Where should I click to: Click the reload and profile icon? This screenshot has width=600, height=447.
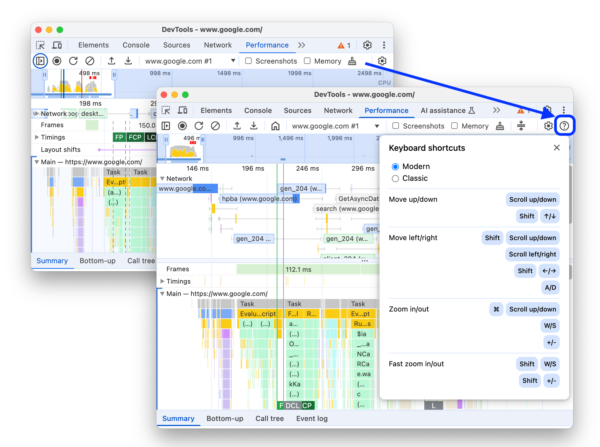198,126
